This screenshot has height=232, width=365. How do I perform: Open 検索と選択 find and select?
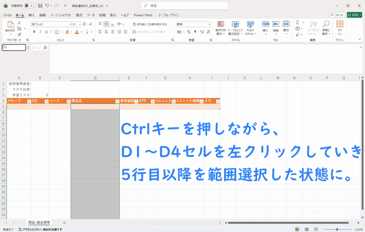326,27
